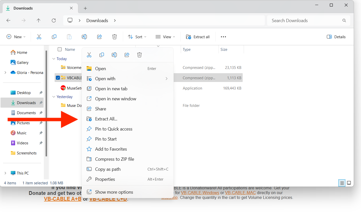Click the Refresh icon in the address bar
Image resolution: width=361 pixels, height=214 pixels.
click(x=54, y=20)
